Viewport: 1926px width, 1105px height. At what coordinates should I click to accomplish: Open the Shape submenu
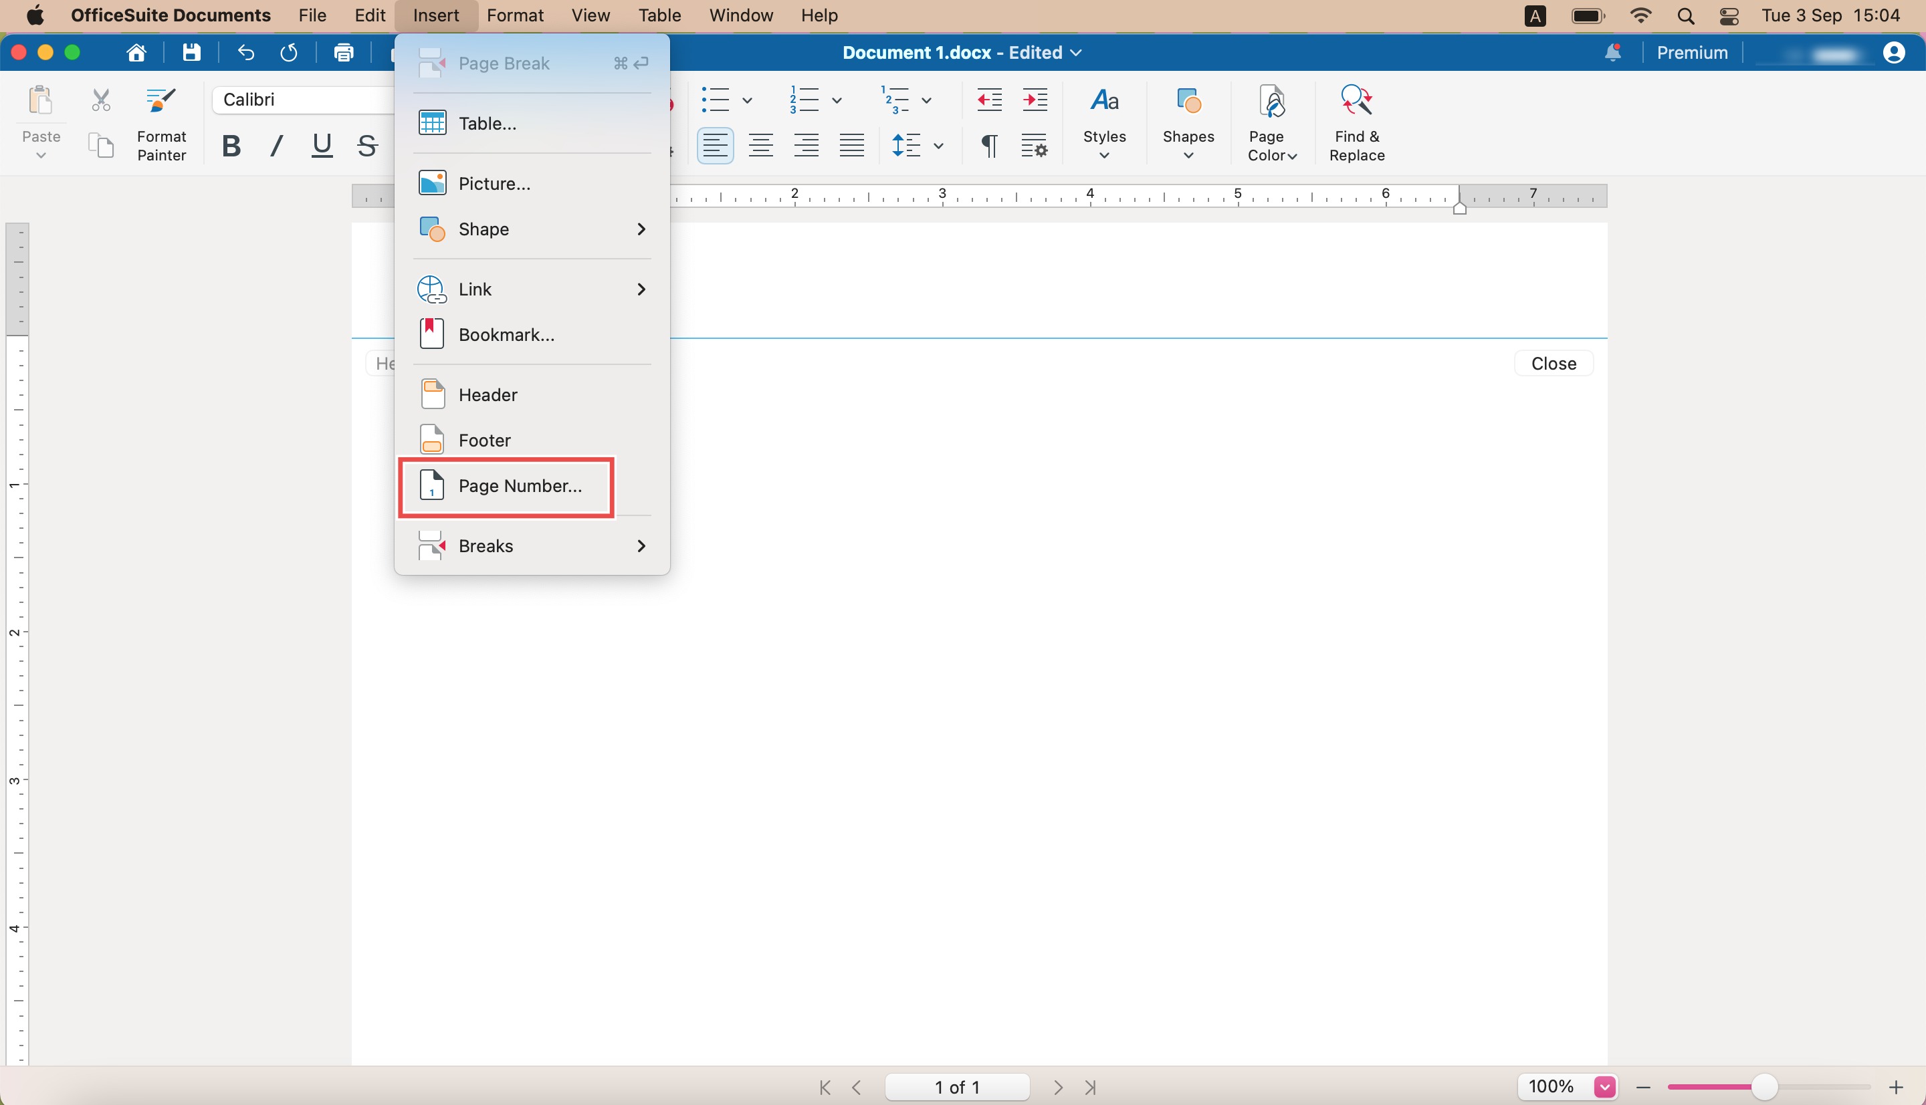click(532, 229)
